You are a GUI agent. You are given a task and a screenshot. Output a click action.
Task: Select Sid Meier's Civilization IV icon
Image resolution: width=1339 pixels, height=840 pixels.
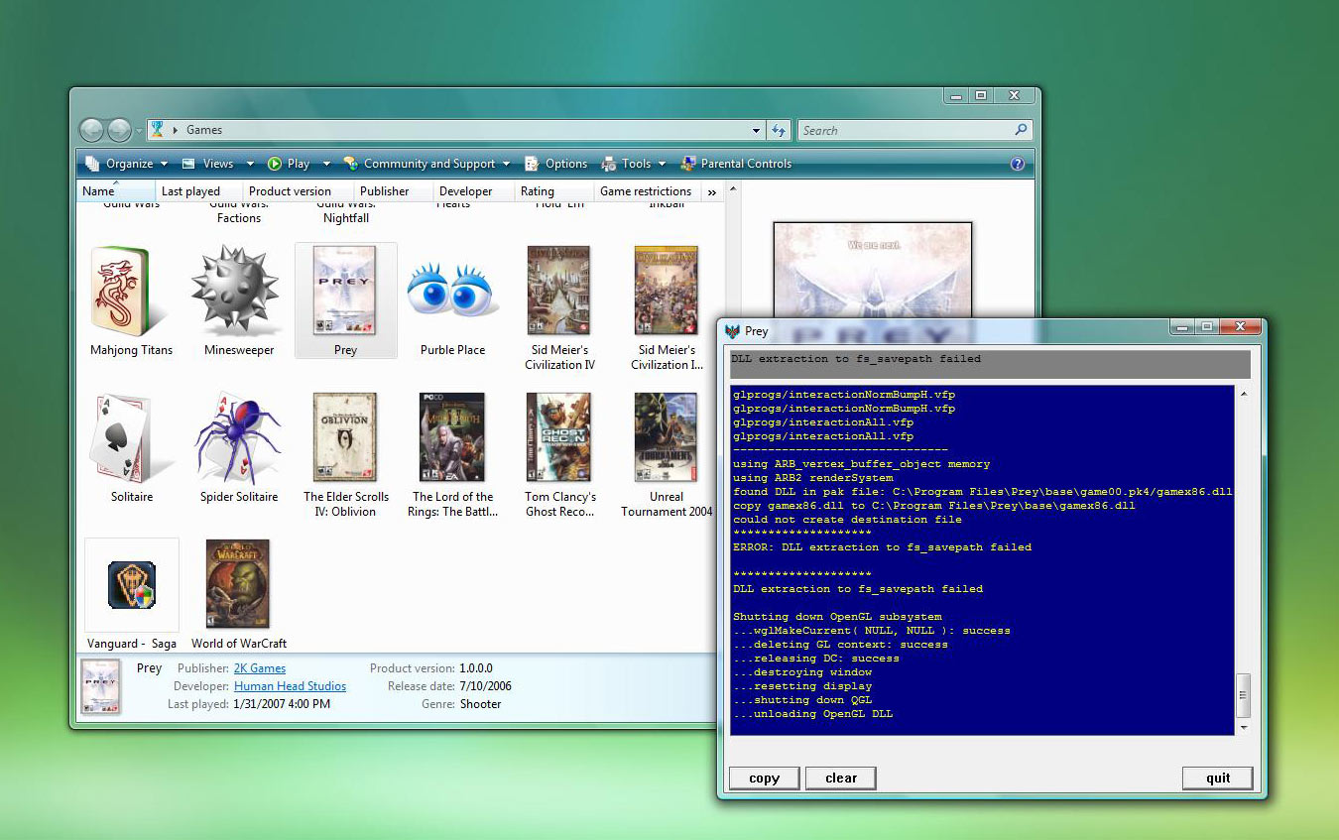pyautogui.click(x=558, y=291)
